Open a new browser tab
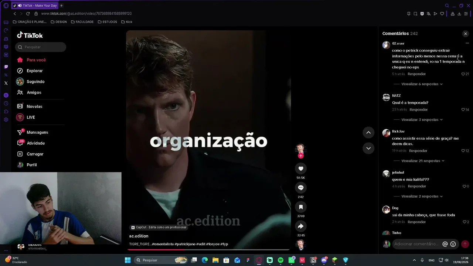The image size is (473, 266). (x=61, y=6)
